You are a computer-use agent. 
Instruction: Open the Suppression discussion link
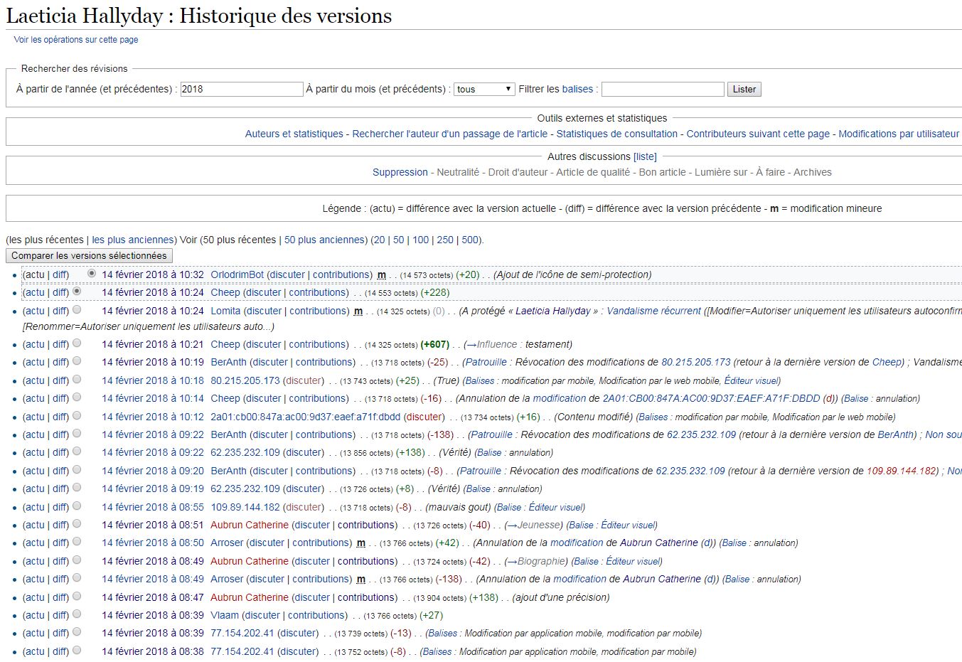tap(400, 172)
